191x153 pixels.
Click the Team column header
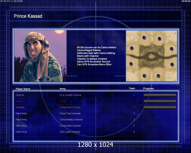coord(132,88)
